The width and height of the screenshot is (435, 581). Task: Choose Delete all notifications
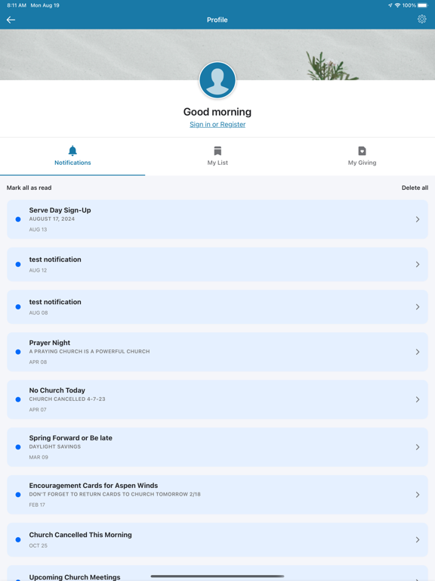click(x=415, y=188)
